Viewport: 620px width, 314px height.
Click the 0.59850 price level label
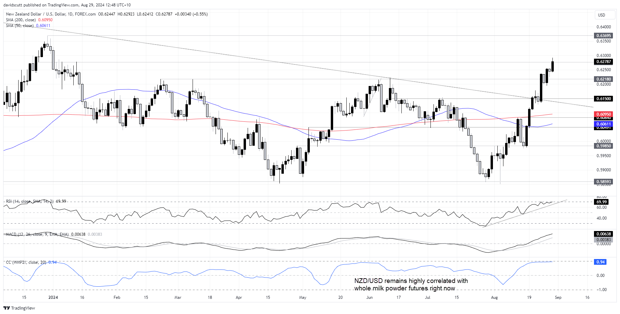(x=603, y=146)
